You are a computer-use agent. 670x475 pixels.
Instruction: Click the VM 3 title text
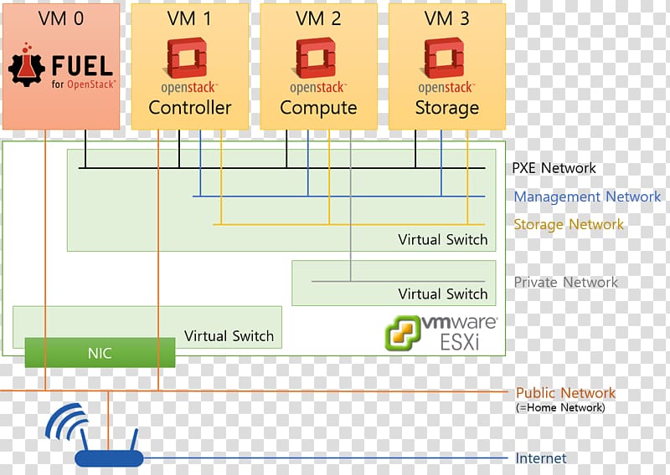(447, 18)
